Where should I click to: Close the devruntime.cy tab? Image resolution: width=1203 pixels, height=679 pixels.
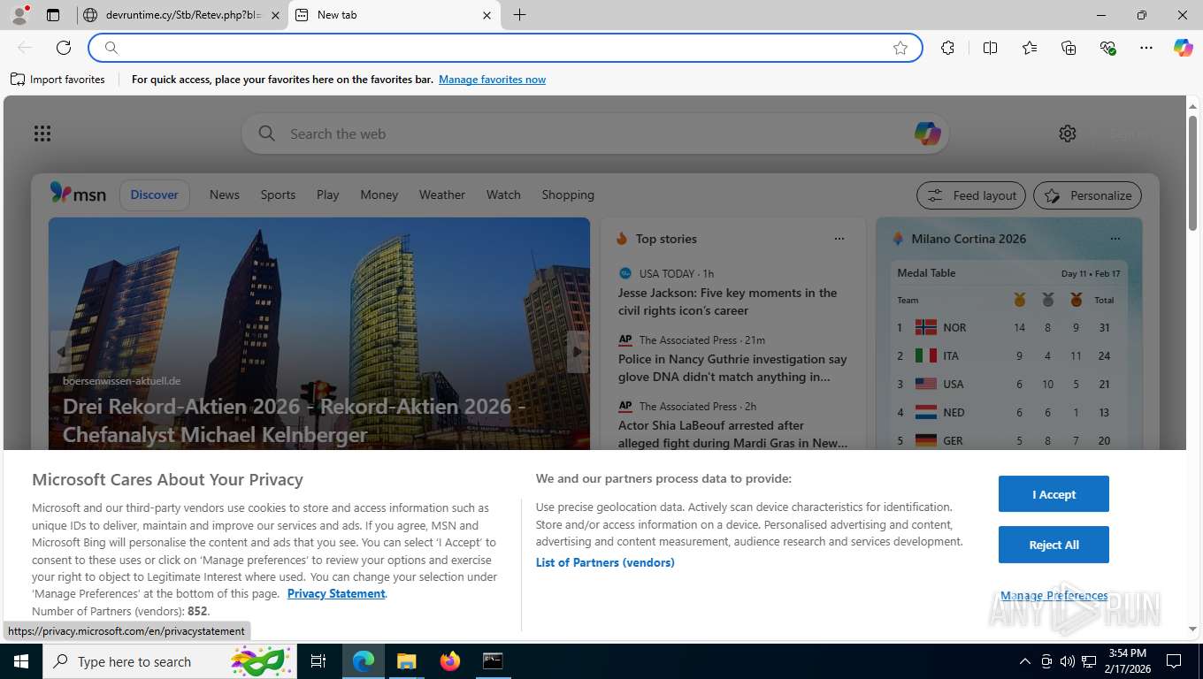pyautogui.click(x=275, y=15)
